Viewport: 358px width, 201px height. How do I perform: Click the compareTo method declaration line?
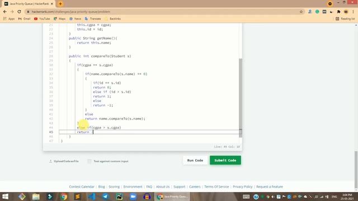pos(100,56)
